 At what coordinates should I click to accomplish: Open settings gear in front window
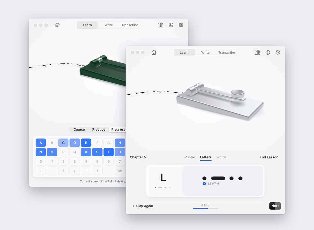278,52
